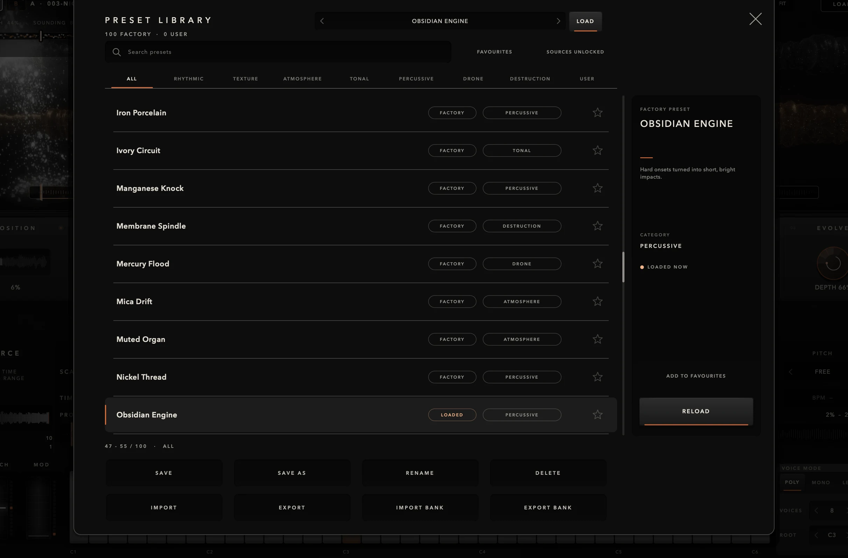Click pitch mode previous arrow in background
The height and width of the screenshot is (558, 848).
click(x=791, y=372)
